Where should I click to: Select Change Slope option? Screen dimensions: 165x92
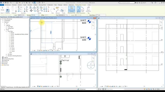point(82,9)
